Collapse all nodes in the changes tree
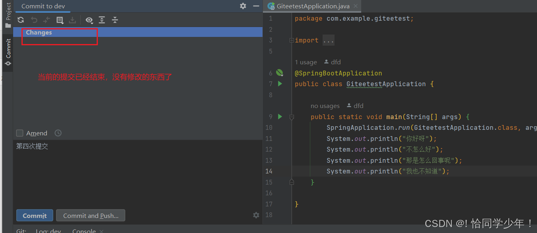The width and height of the screenshot is (537, 233). tap(115, 20)
